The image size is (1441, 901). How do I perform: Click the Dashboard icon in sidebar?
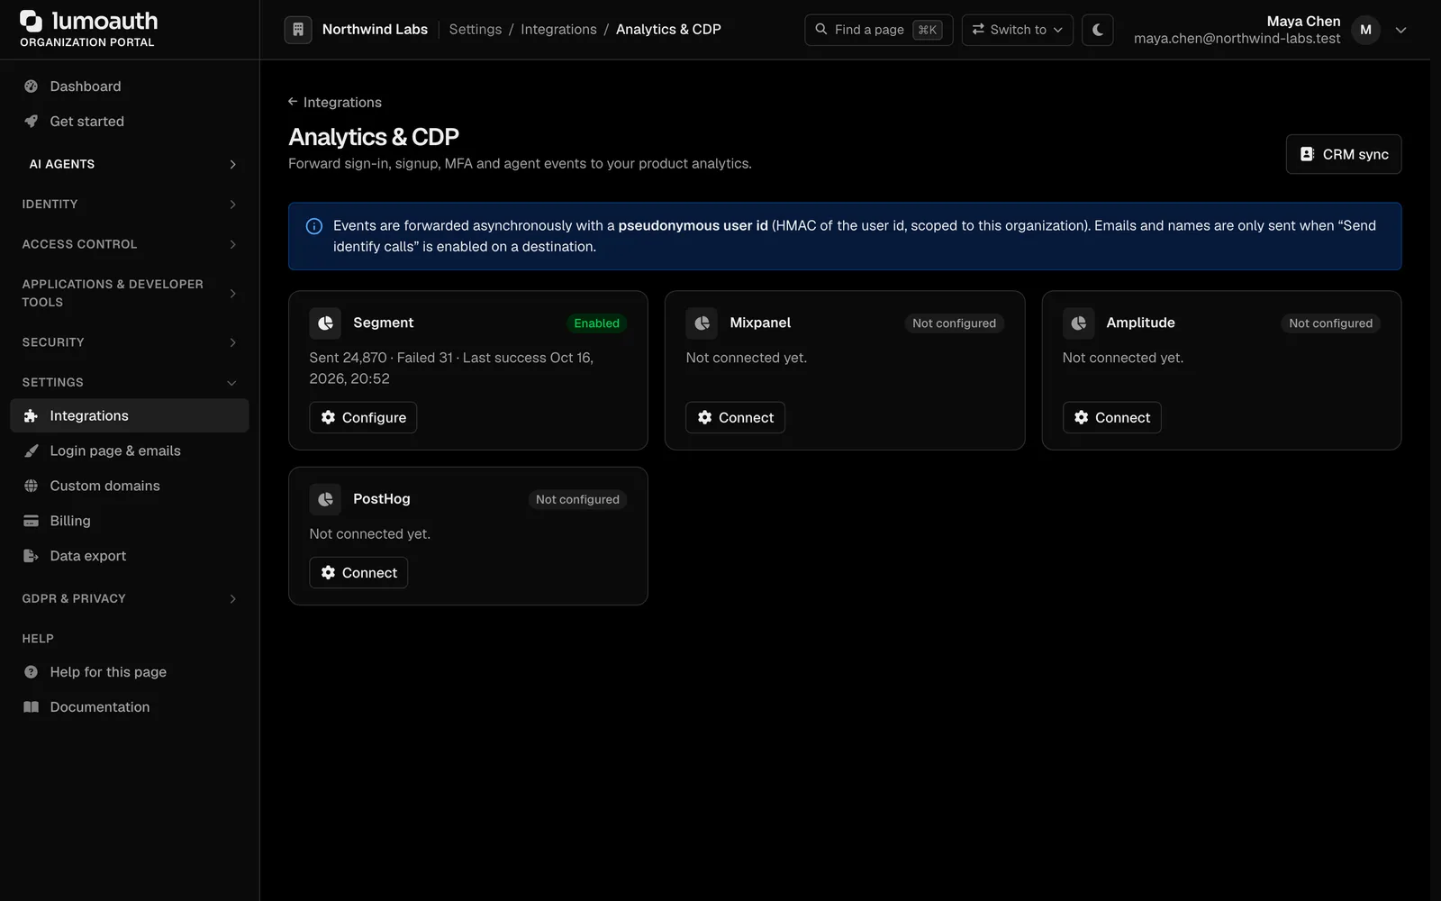tap(32, 86)
